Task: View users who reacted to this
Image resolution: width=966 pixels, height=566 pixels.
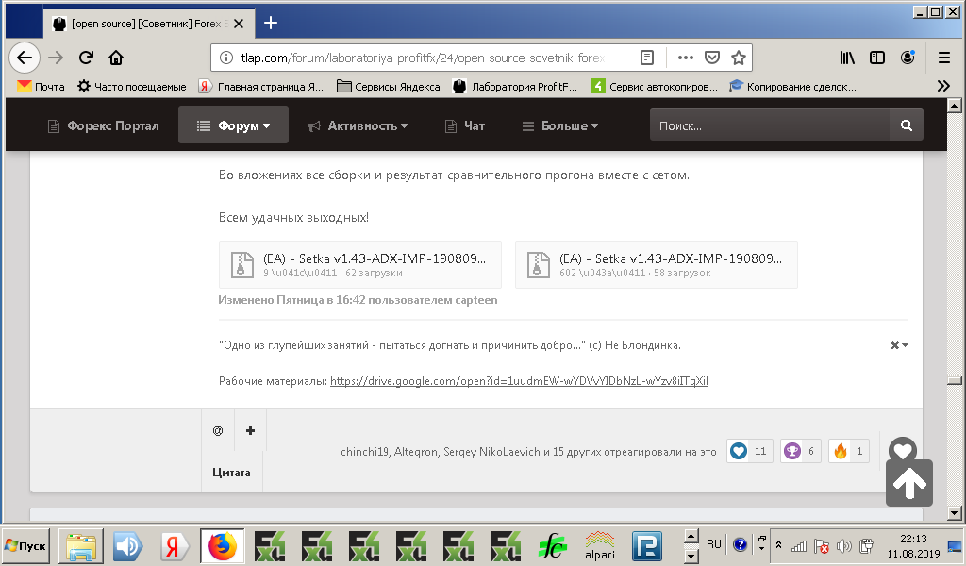Action: coord(528,452)
